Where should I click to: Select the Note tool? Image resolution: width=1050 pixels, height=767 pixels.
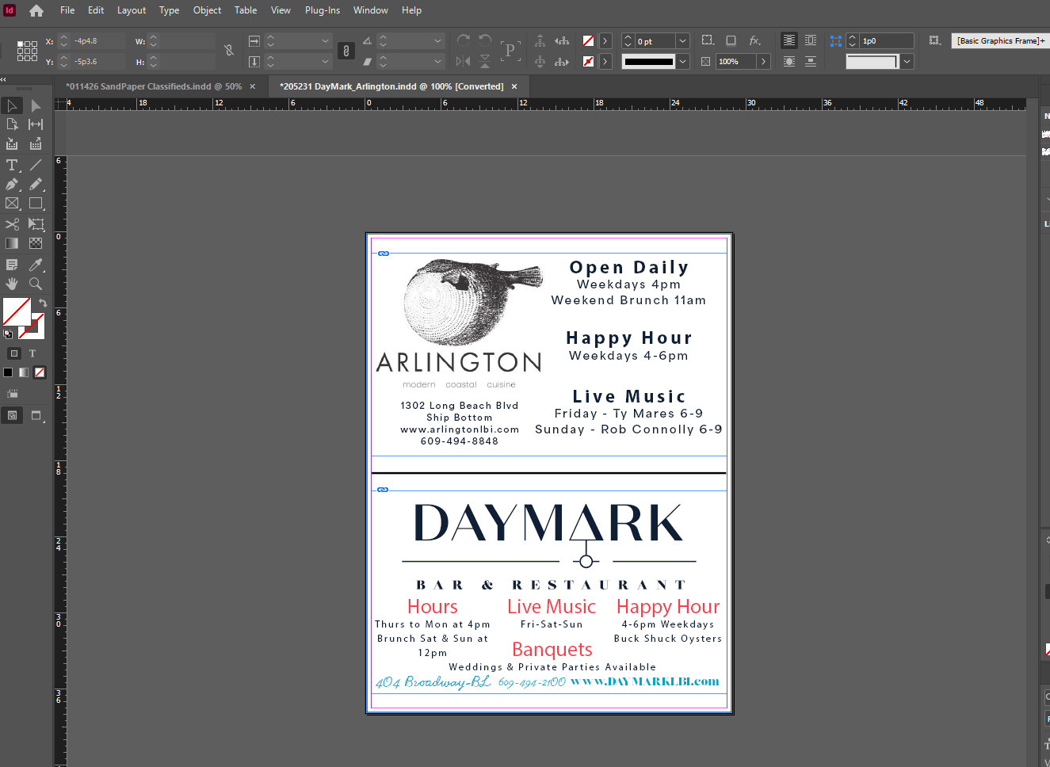click(x=12, y=265)
